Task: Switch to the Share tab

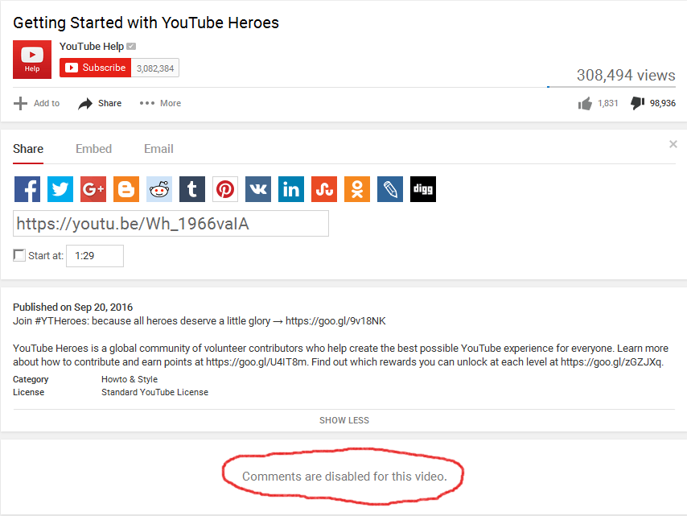Action: (x=28, y=149)
